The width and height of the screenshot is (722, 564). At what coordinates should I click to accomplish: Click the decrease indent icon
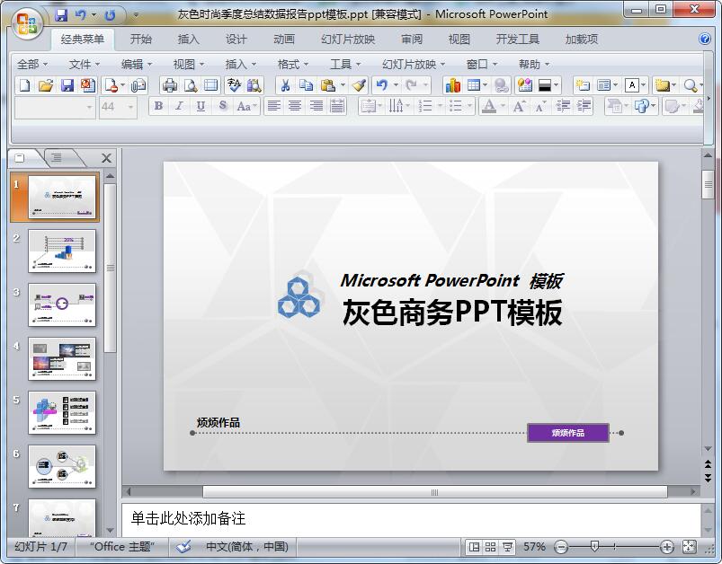click(x=563, y=106)
